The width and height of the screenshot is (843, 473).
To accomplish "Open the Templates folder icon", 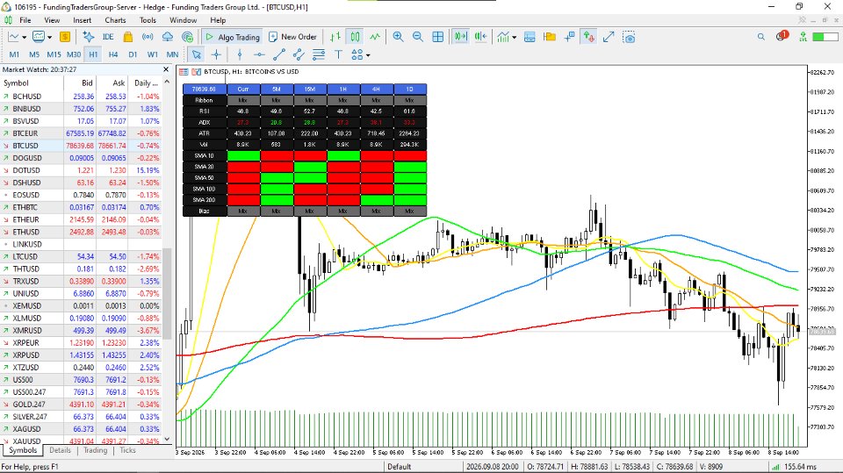I will tap(550, 37).
